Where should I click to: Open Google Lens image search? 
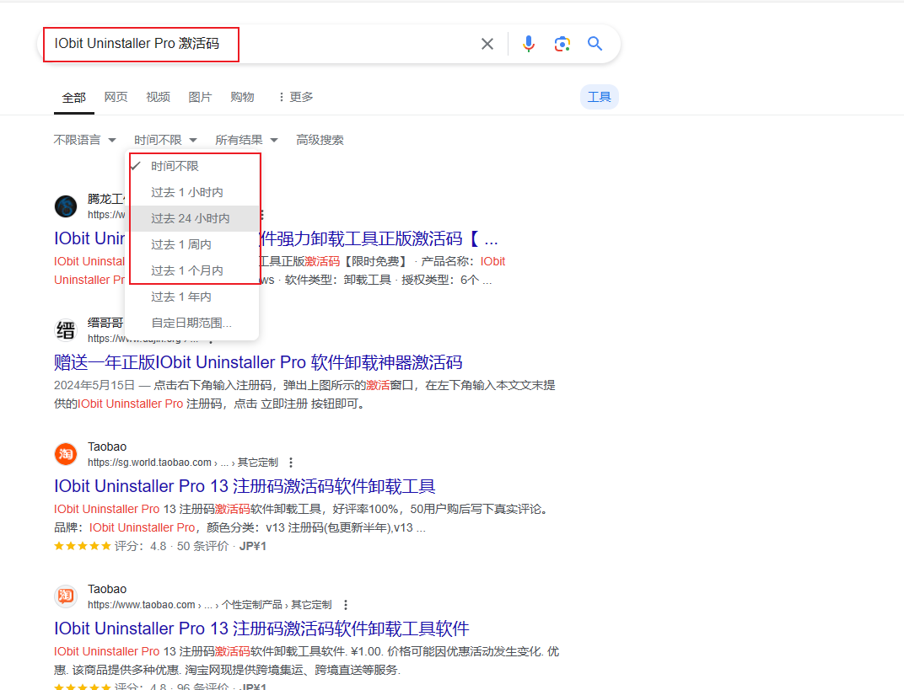(x=562, y=44)
